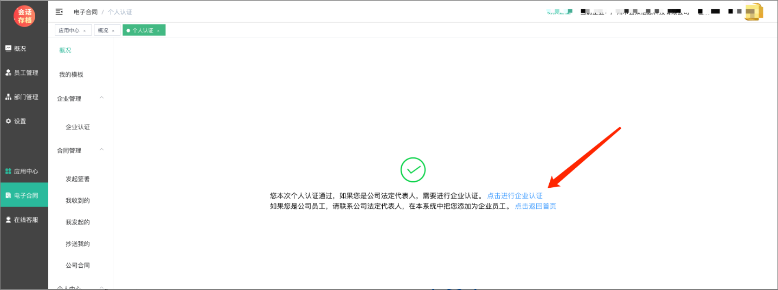Switch to the 概况 tab
778x290 pixels.
click(103, 31)
